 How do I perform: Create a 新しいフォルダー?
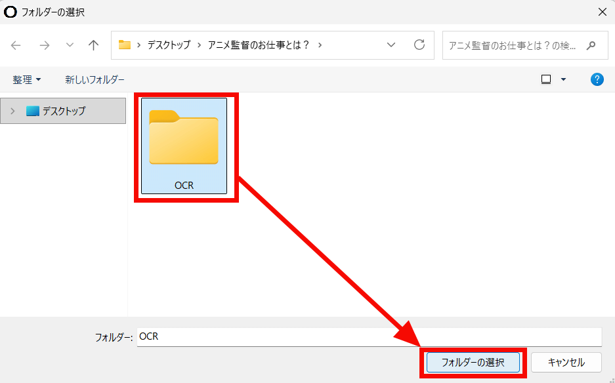click(x=95, y=79)
